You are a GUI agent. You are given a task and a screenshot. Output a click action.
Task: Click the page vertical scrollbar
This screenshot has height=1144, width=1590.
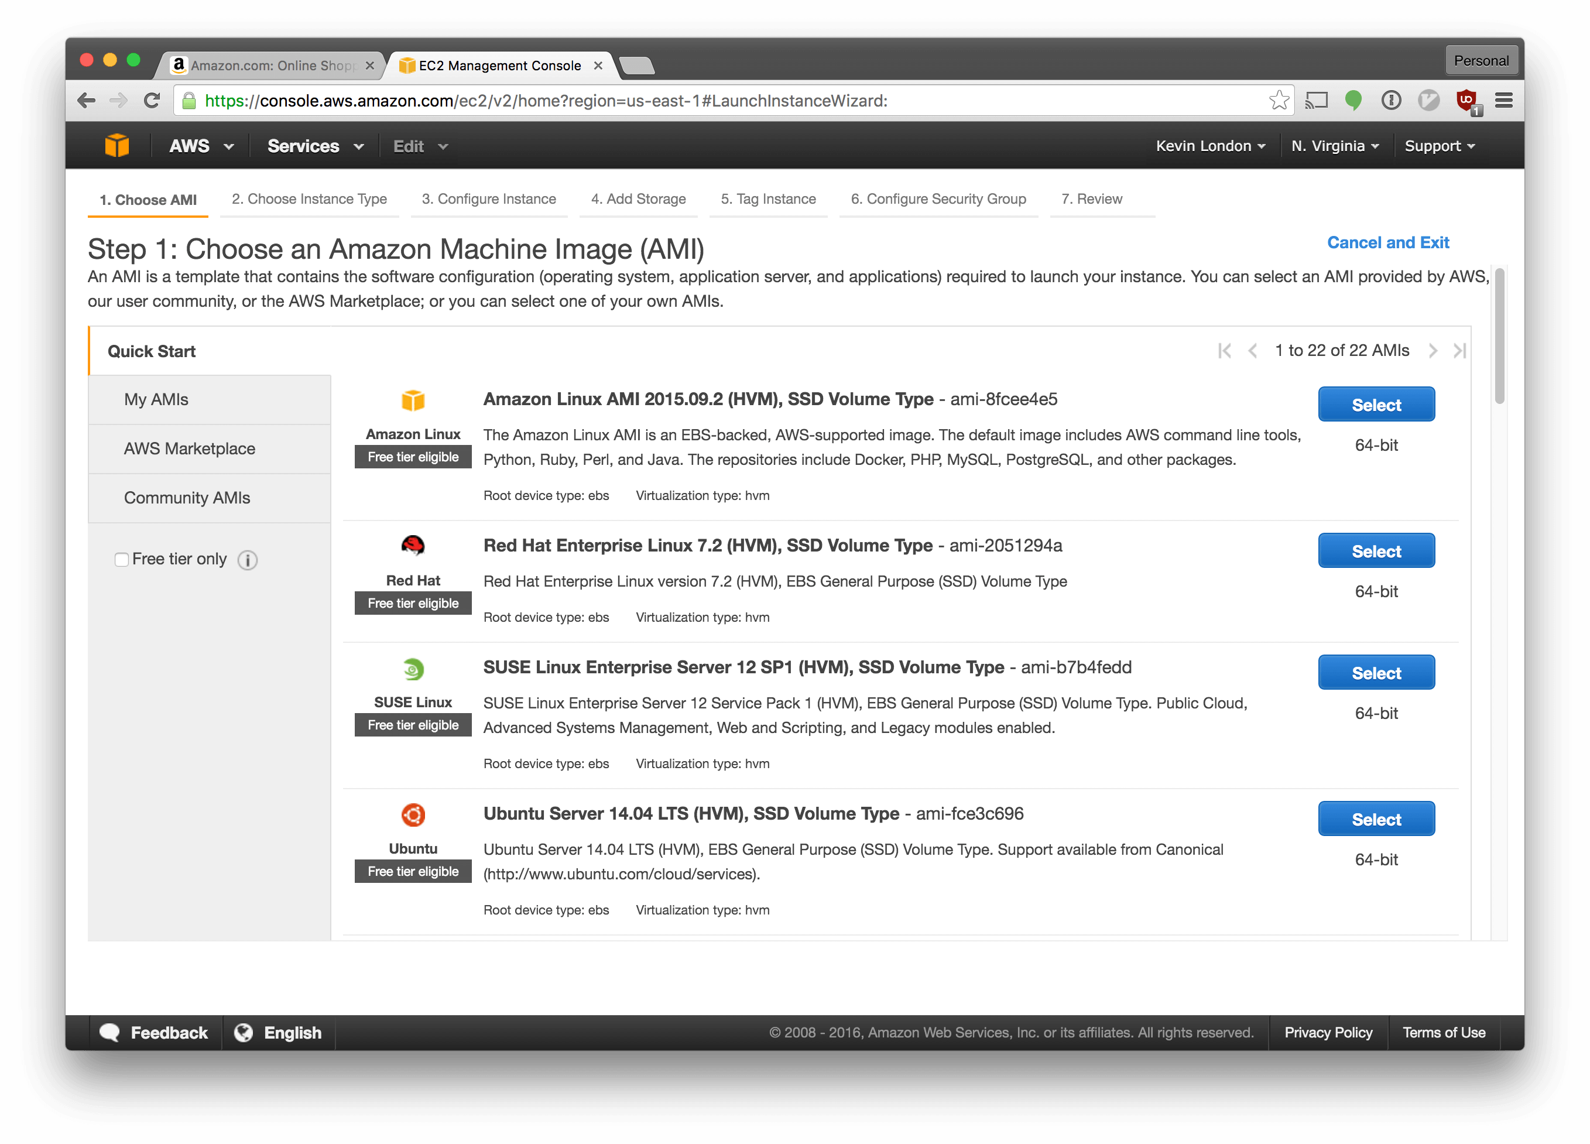[1500, 337]
